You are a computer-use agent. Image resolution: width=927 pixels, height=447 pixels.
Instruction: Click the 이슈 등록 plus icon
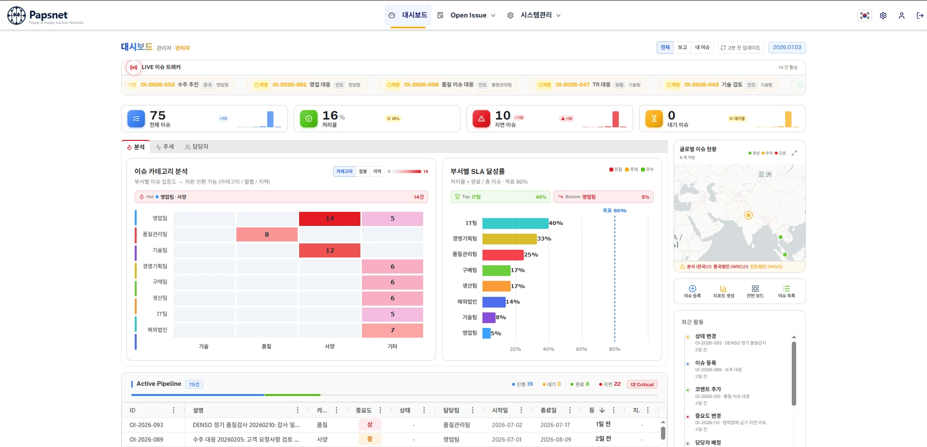[693, 289]
